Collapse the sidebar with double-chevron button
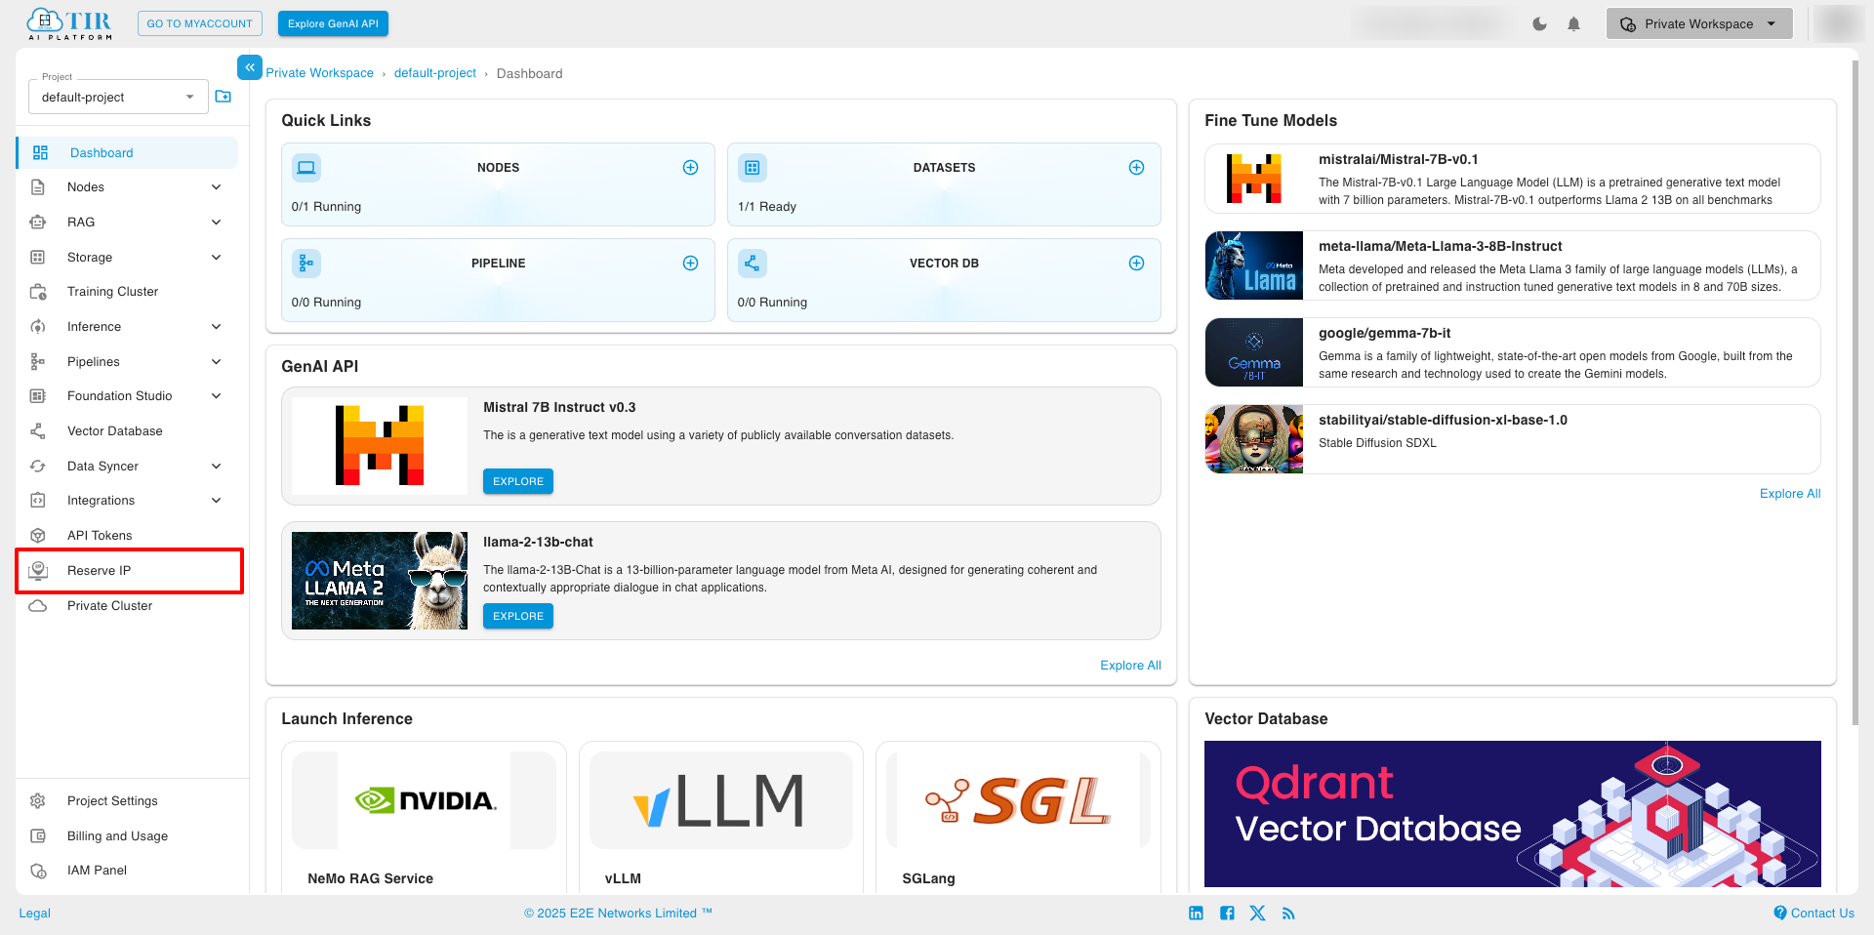Screen dimensions: 1874x935 tap(250, 67)
